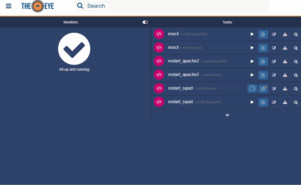301x185 pixels.
Task: Click script icon of restart_squid (tuquix002)
Action: pos(159,102)
